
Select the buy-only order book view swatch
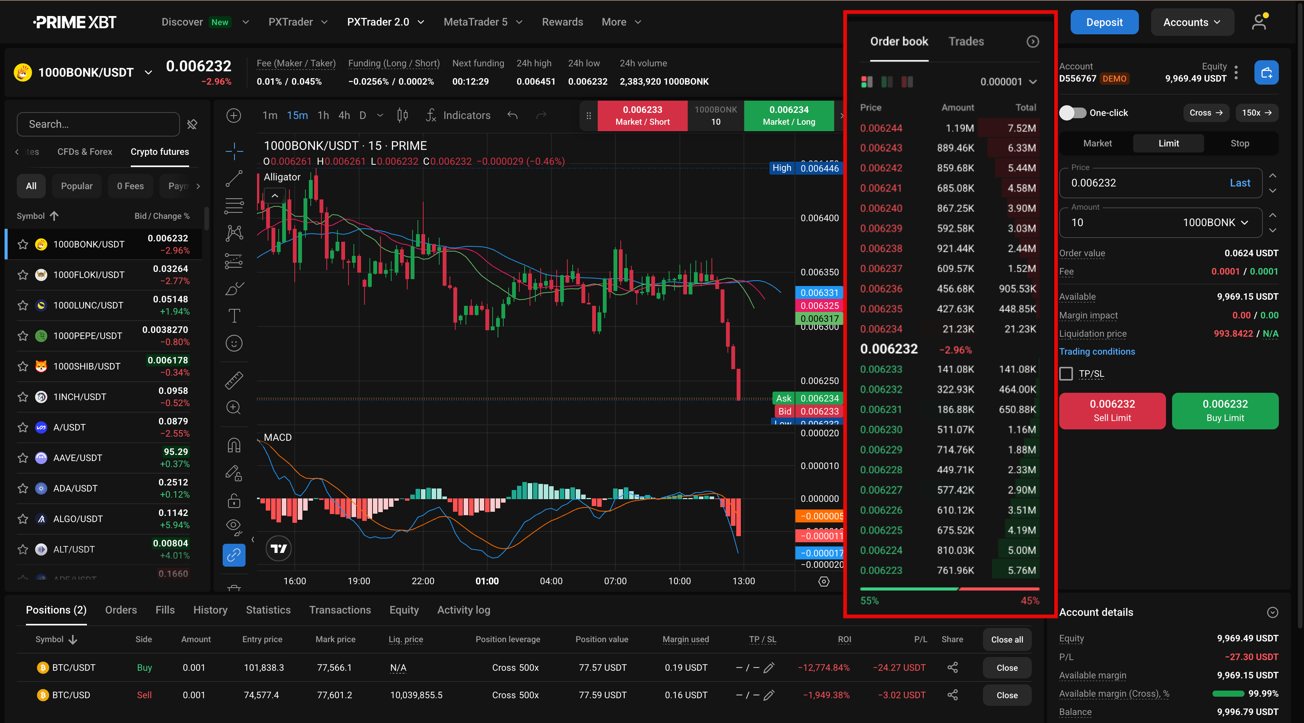tap(886, 82)
